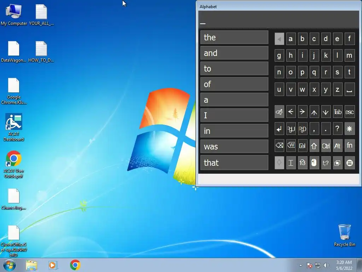Pick the predicted word 'was'
The height and width of the screenshot is (272, 362).
234,146
